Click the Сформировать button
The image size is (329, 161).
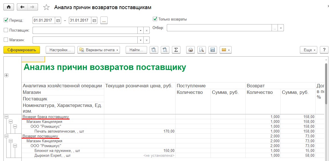(22, 50)
